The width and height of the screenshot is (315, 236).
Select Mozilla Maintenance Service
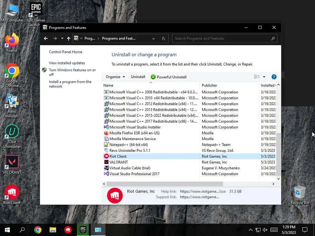tap(189, 139)
